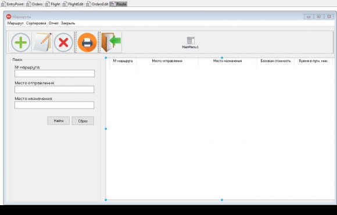
Task: Click the Место назначения input field
Action: coord(55,105)
